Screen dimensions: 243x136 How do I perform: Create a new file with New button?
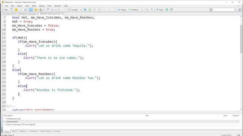click(x=5, y=10)
